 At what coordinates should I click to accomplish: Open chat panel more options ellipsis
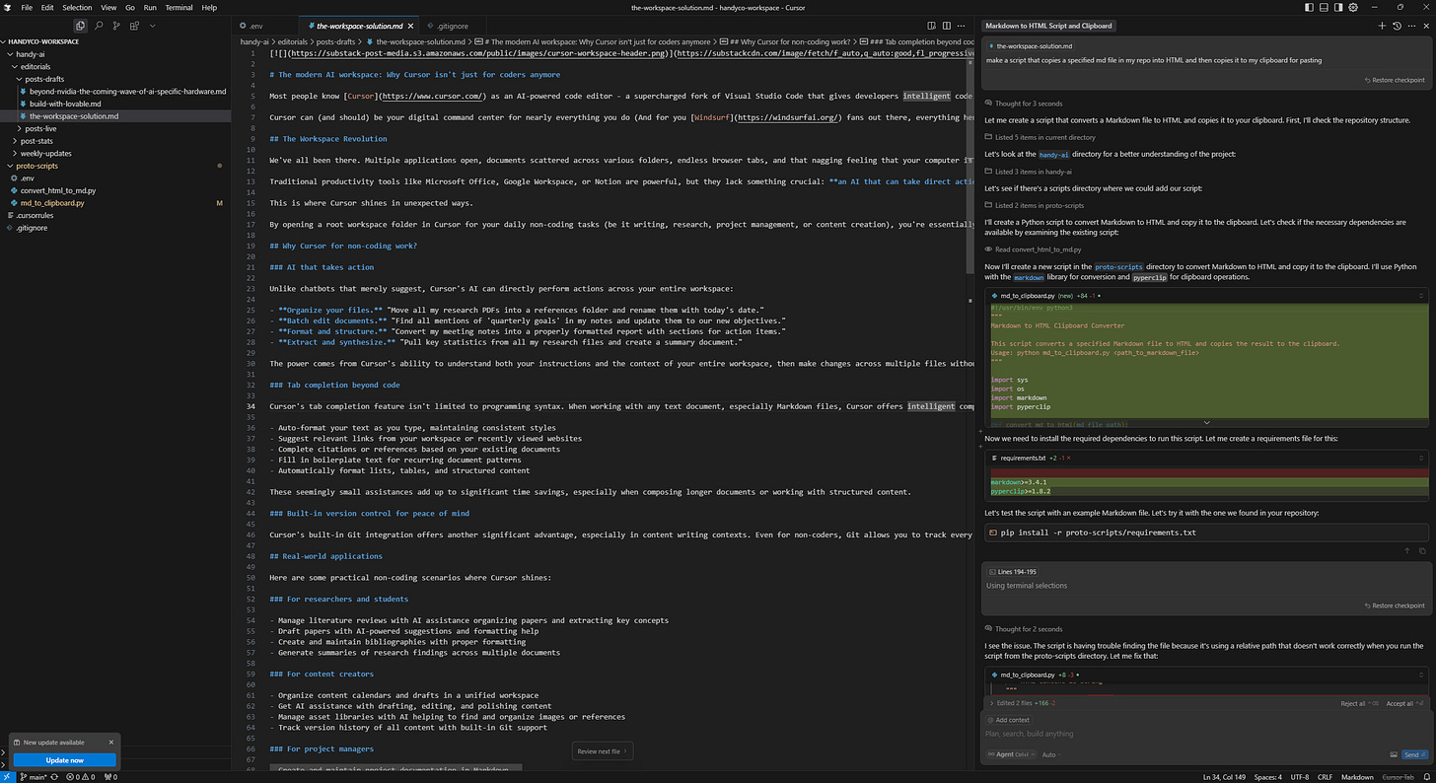[1410, 26]
